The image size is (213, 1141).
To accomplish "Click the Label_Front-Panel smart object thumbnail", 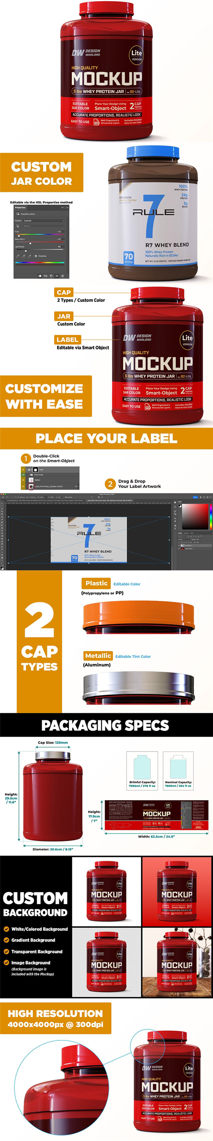I will point(31,486).
